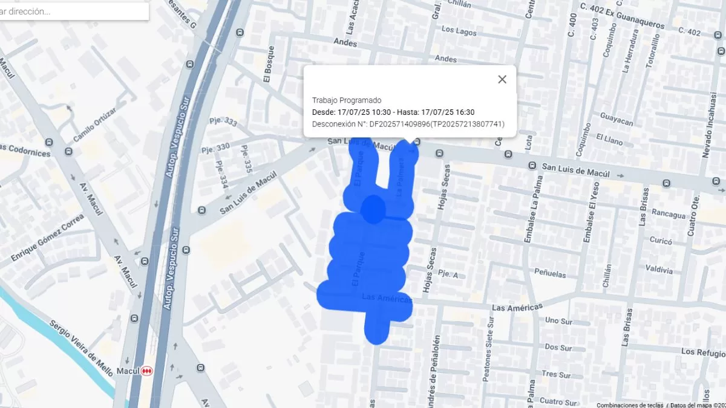This screenshot has width=726, height=408.
Task: Click the dark blue circle outage marker
Action: 373,209
